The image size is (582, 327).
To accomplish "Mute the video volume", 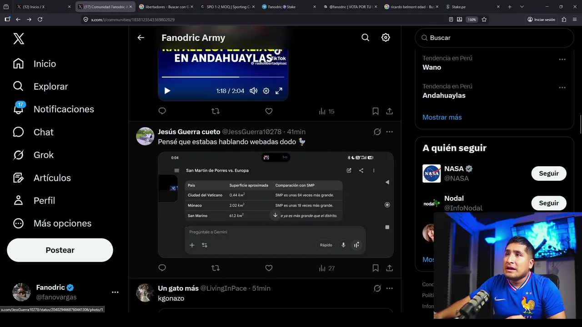I will pos(254,91).
